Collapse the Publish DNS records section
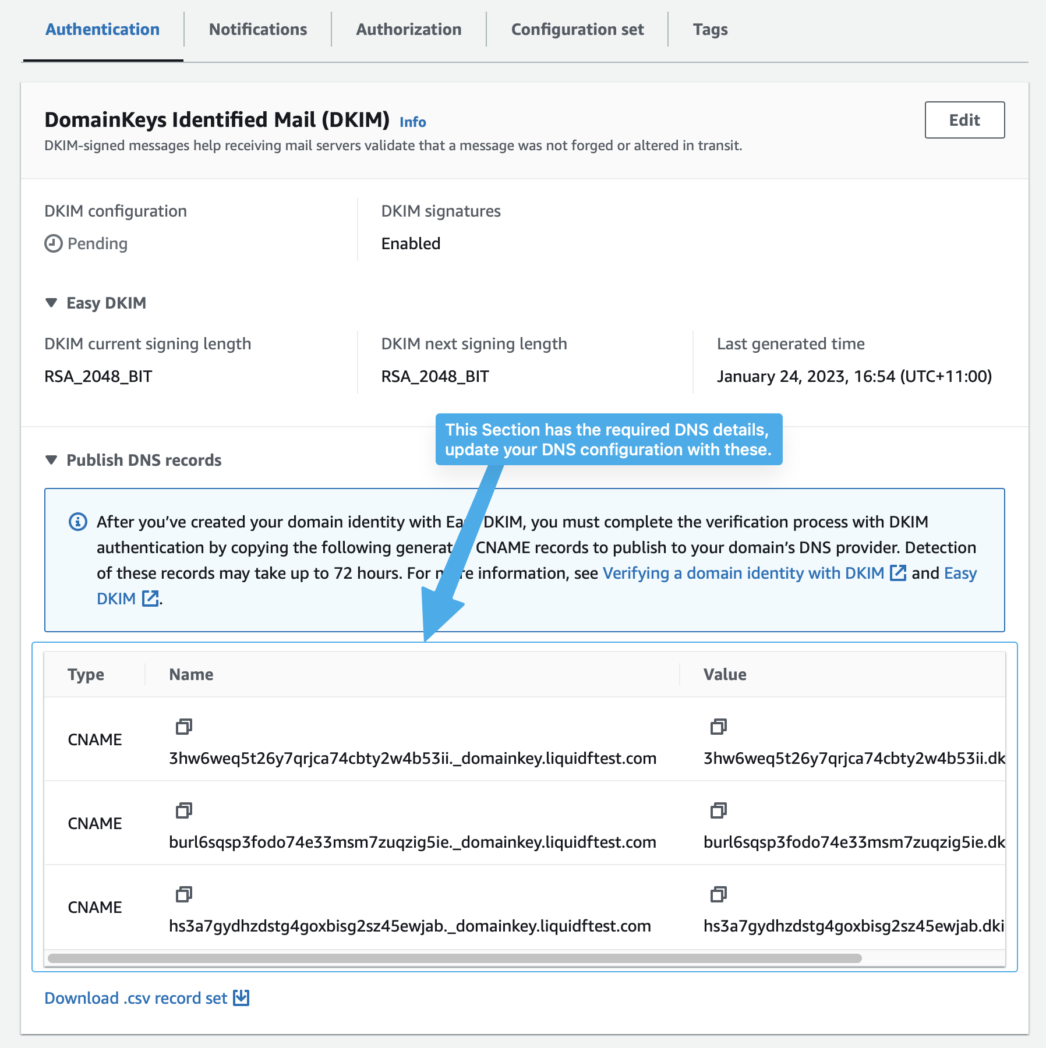This screenshot has height=1048, width=1046. (51, 460)
